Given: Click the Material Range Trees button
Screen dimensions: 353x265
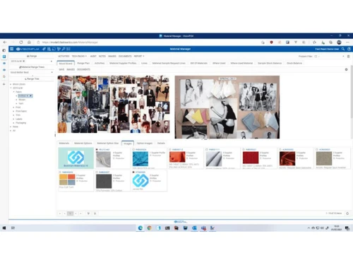Looking at the screenshot, I should pyautogui.click(x=32, y=67).
